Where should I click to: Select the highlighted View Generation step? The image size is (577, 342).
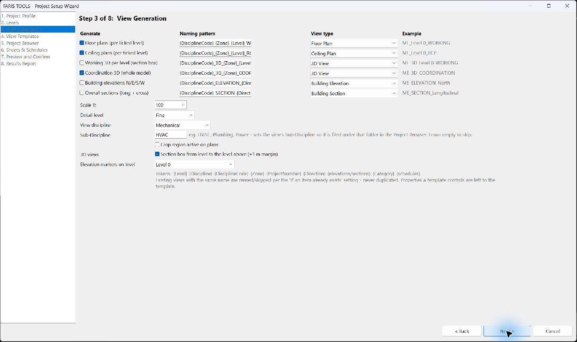click(x=38, y=29)
